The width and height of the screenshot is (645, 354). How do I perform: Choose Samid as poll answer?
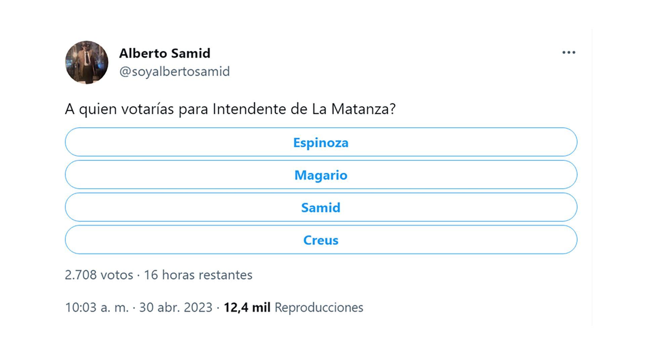click(x=321, y=208)
